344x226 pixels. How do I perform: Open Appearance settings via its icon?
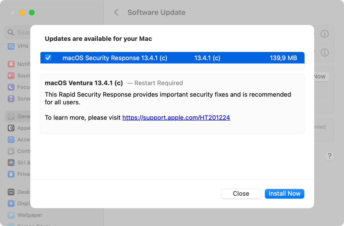tap(11, 128)
